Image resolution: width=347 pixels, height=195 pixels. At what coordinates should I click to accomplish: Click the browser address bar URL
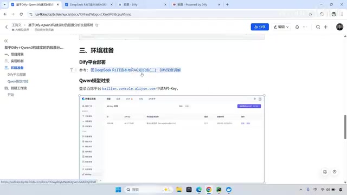coord(83,14)
